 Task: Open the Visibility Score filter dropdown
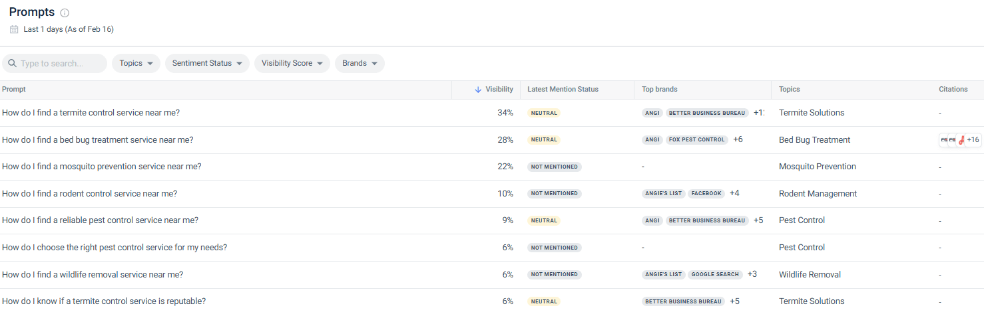[292, 63]
